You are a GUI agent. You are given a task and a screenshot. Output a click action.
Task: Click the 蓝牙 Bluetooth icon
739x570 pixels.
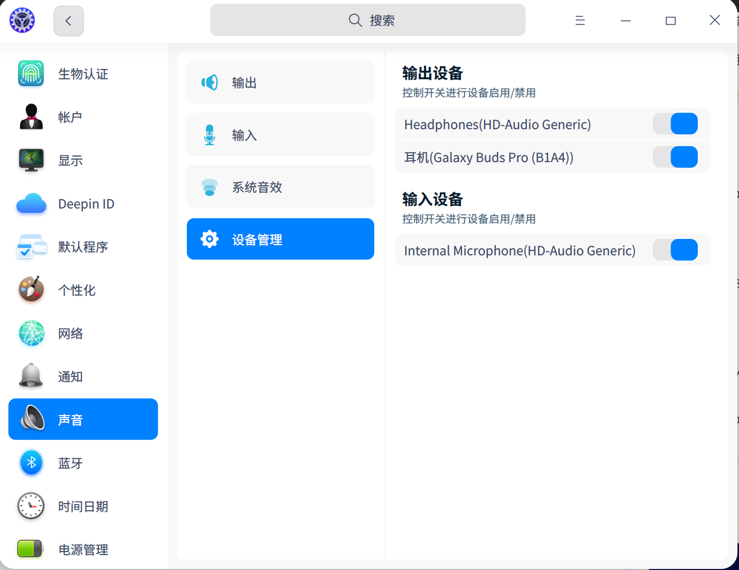click(31, 462)
